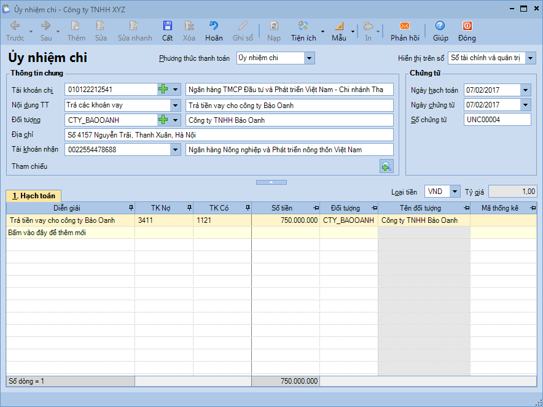Click the Ghi sổ post icon

243,26
